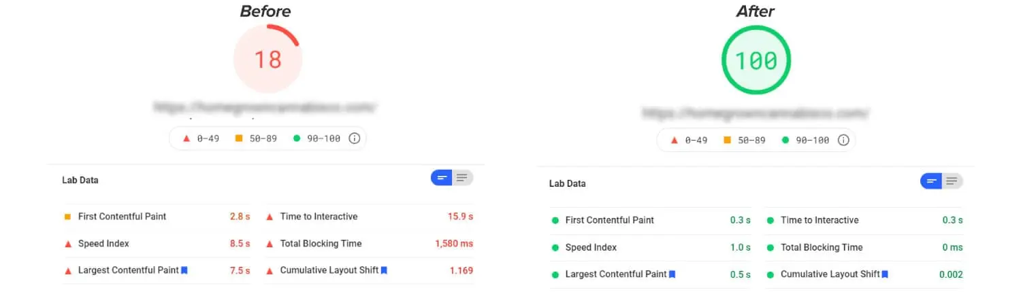Click the red 18 score gauge

268,59
